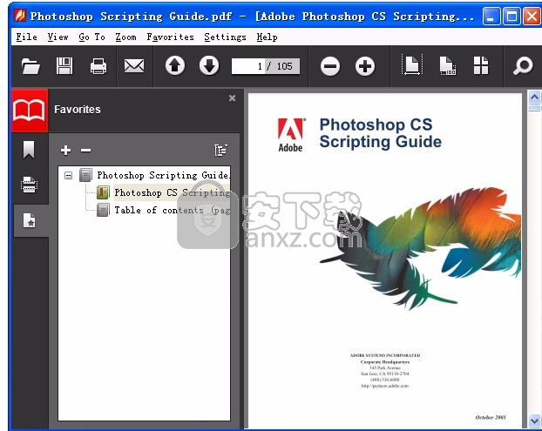Click the PDF cover page title

point(380,133)
